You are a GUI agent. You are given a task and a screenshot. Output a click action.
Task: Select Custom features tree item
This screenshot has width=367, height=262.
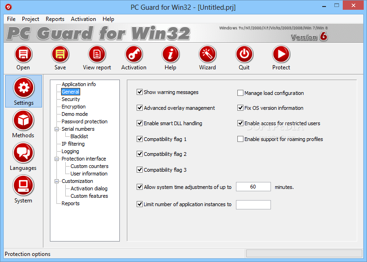click(x=89, y=196)
